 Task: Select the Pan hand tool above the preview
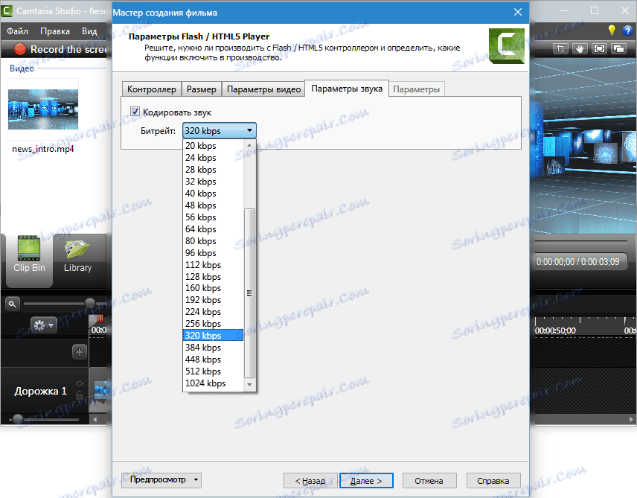[x=580, y=48]
